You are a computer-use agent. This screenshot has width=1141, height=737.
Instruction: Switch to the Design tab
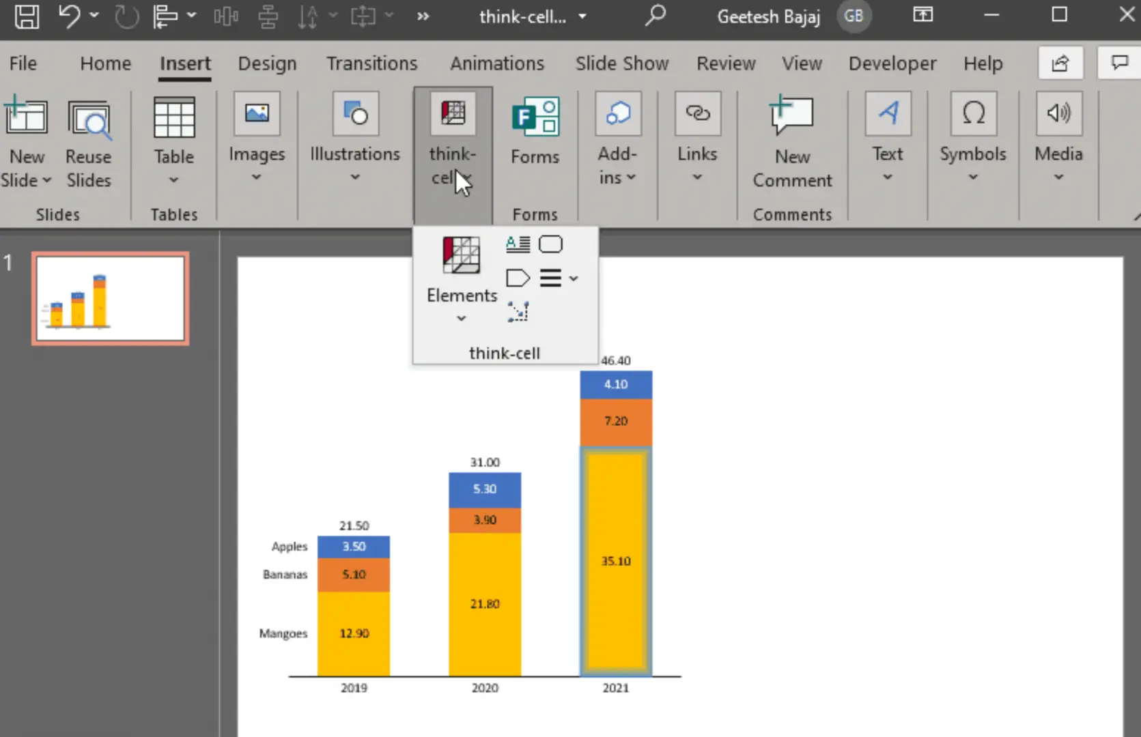pos(267,63)
